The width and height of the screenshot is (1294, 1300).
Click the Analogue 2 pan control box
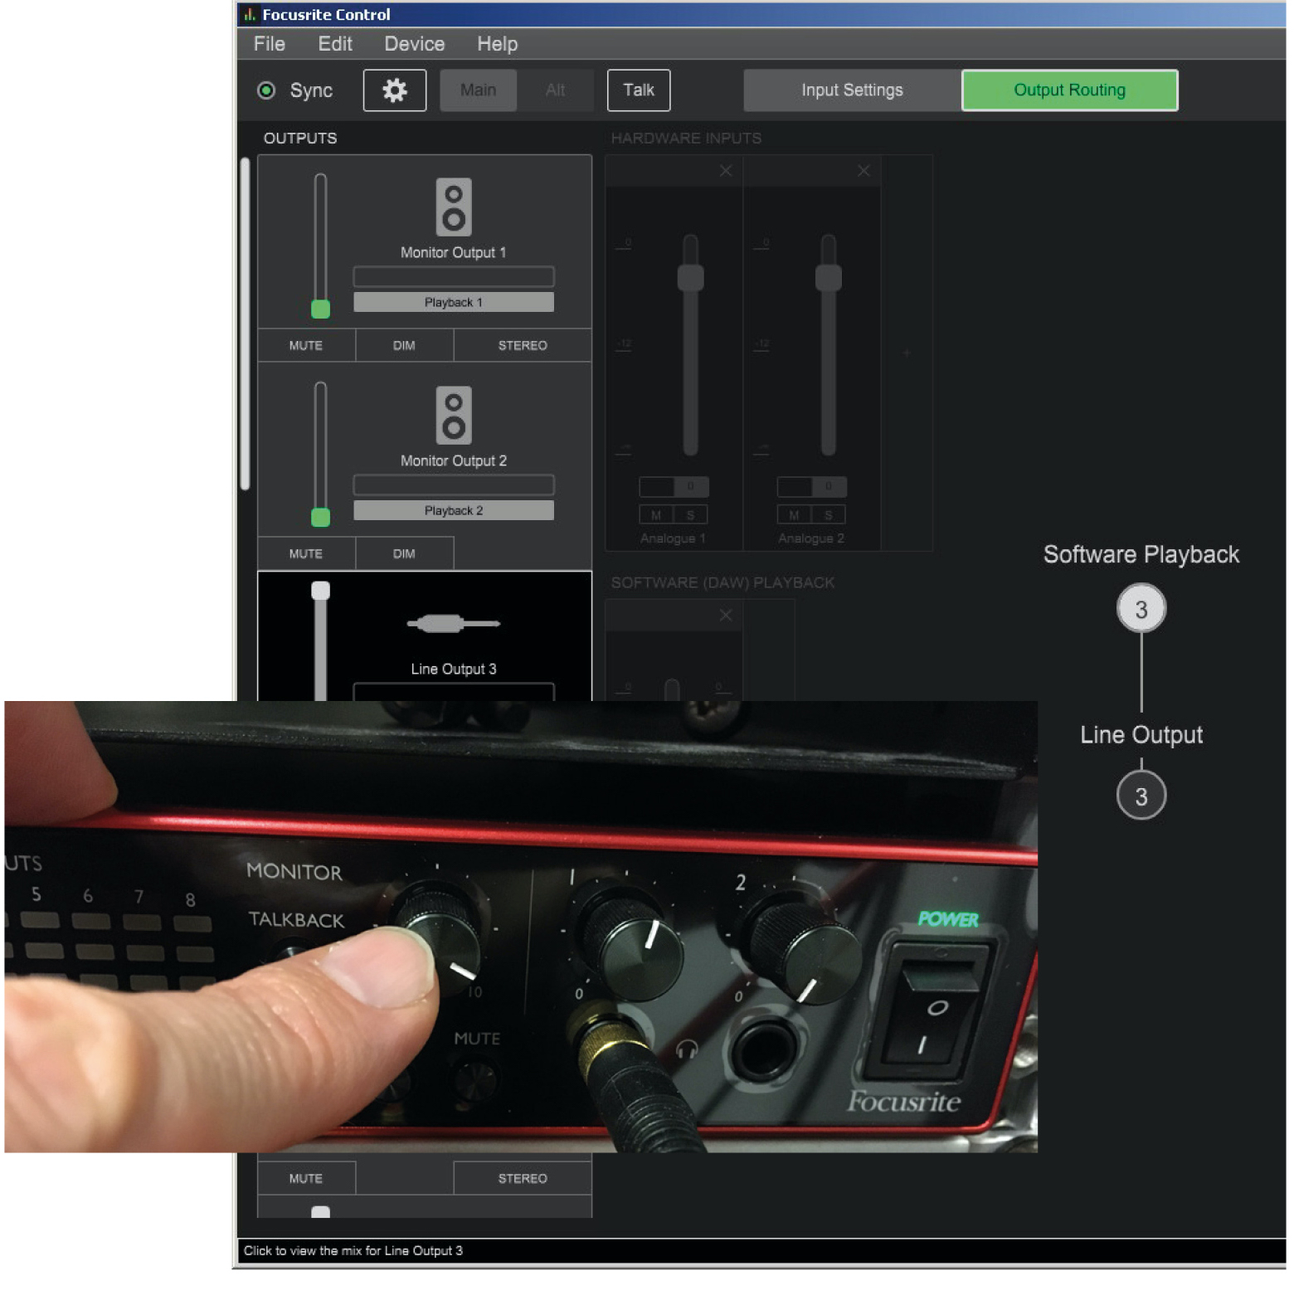pyautogui.click(x=811, y=486)
